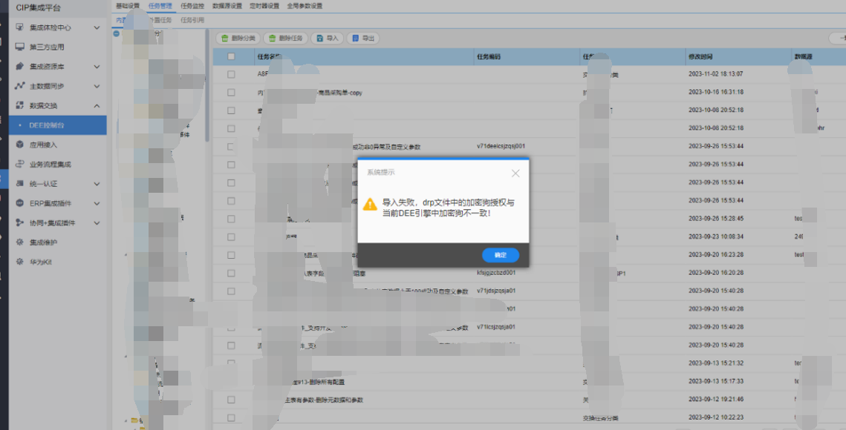Open the 全局参数设置 tab
This screenshot has height=430, width=846.
pos(305,6)
